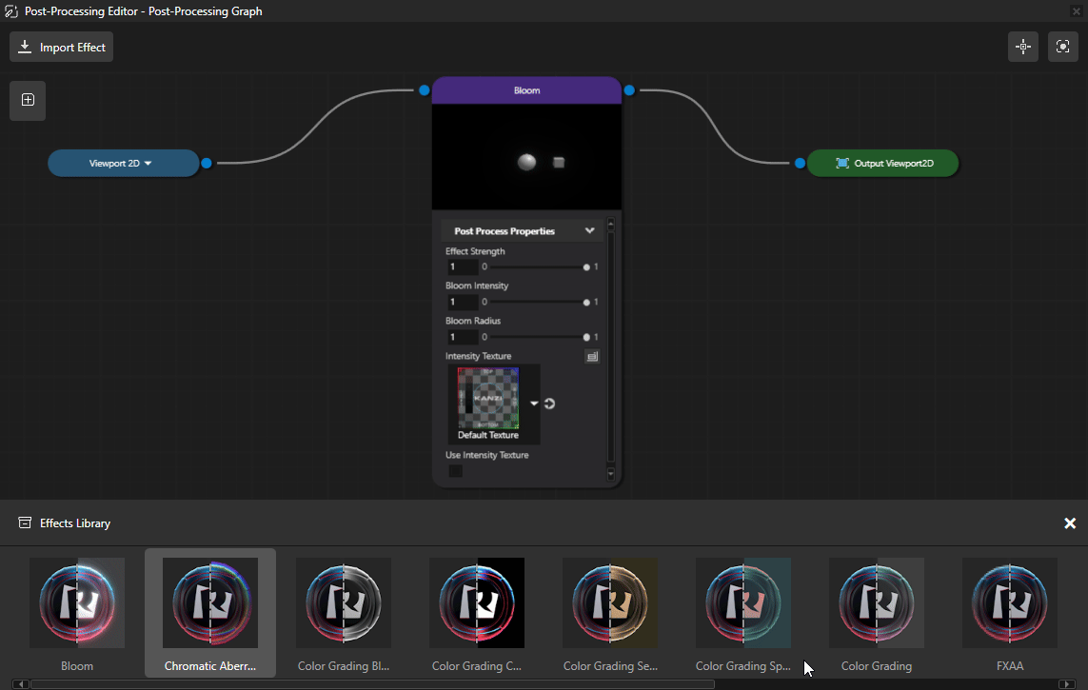Viewport: 1088px width, 690px height.
Task: Click the Effect Strength slider handle
Action: 586,267
